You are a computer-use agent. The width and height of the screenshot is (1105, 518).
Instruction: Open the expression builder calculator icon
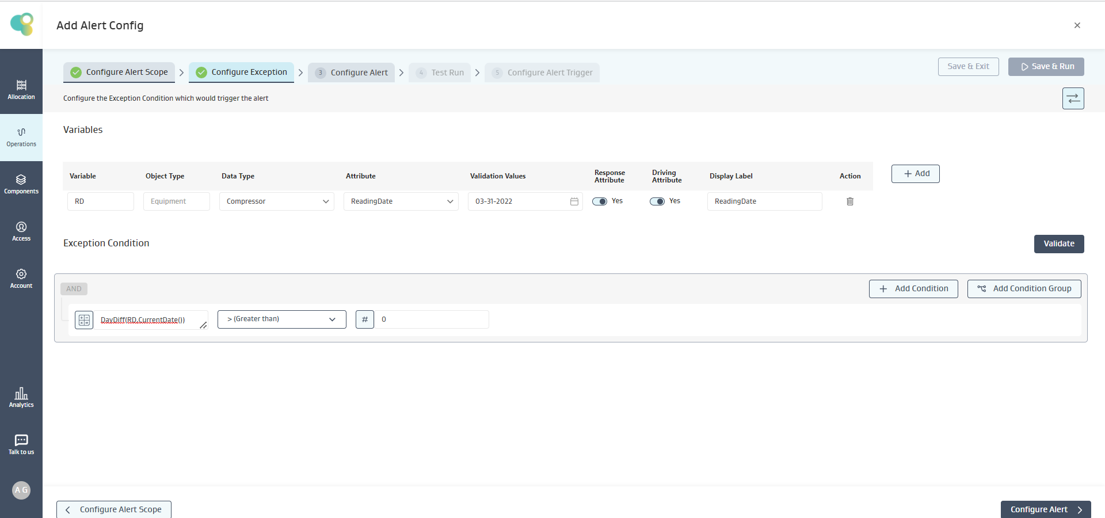tap(84, 320)
